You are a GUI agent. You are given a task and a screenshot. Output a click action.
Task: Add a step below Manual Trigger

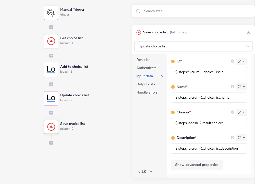point(51,27)
